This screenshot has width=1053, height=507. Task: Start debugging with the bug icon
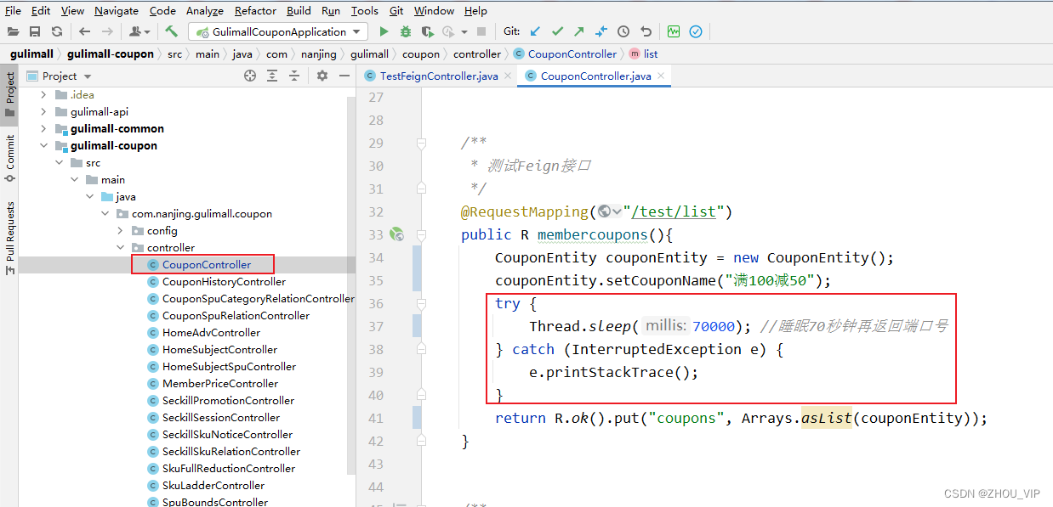coord(406,31)
